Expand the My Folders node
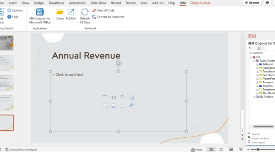This screenshot has height=152, width=275. click(x=254, y=97)
